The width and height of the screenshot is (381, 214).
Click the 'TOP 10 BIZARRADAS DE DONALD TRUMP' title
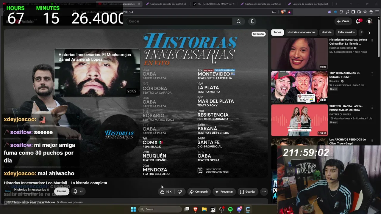point(345,75)
